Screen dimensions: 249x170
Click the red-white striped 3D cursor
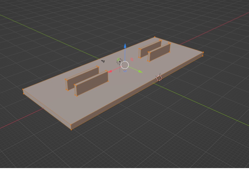[x=159, y=78]
